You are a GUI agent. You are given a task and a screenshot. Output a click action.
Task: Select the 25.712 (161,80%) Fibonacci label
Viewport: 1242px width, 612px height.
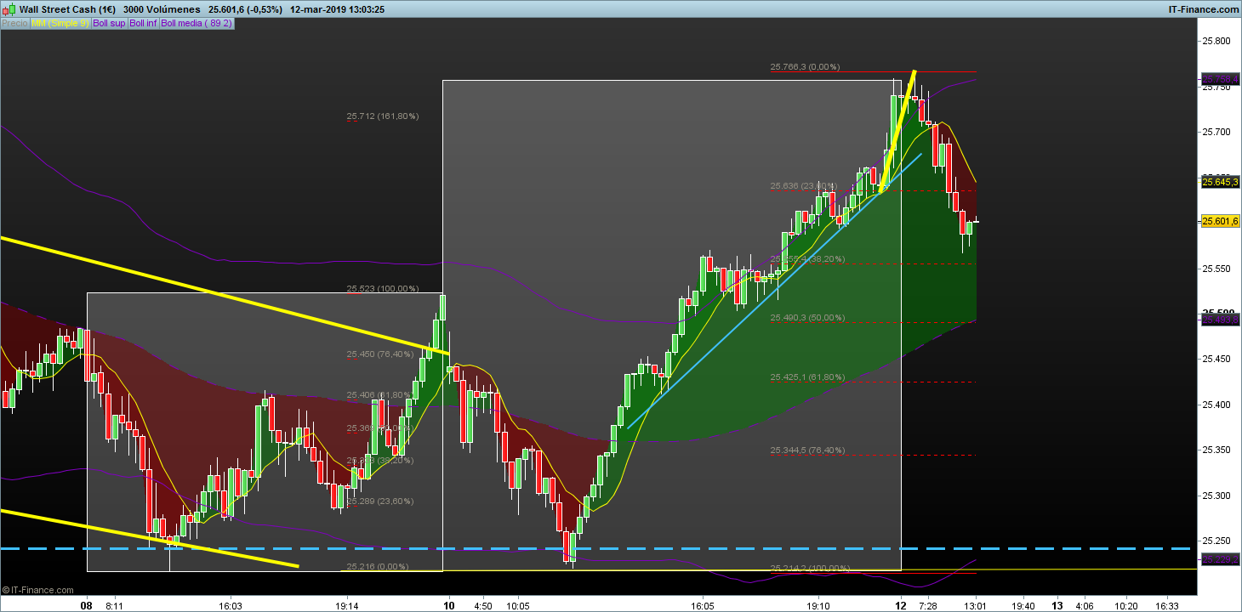(x=382, y=116)
